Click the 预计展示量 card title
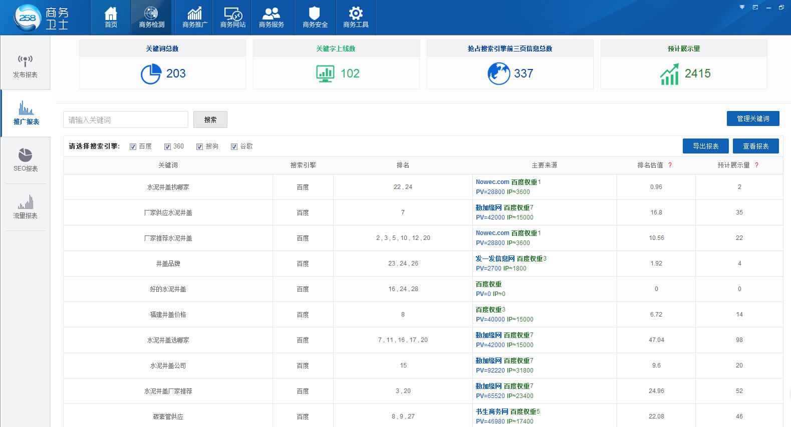Screen dimensions: 791x427 click(684, 48)
